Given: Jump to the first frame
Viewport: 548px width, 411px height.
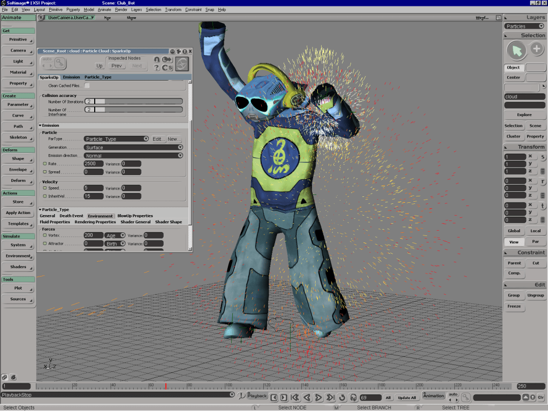Looking at the screenshot, I should click(x=295, y=397).
